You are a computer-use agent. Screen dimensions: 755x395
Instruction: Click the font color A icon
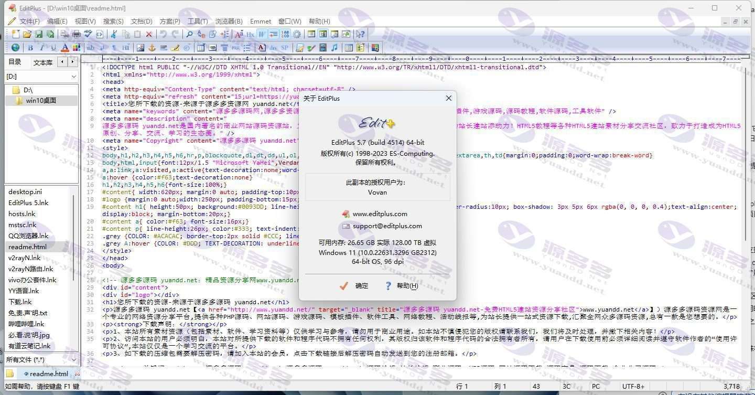point(64,48)
